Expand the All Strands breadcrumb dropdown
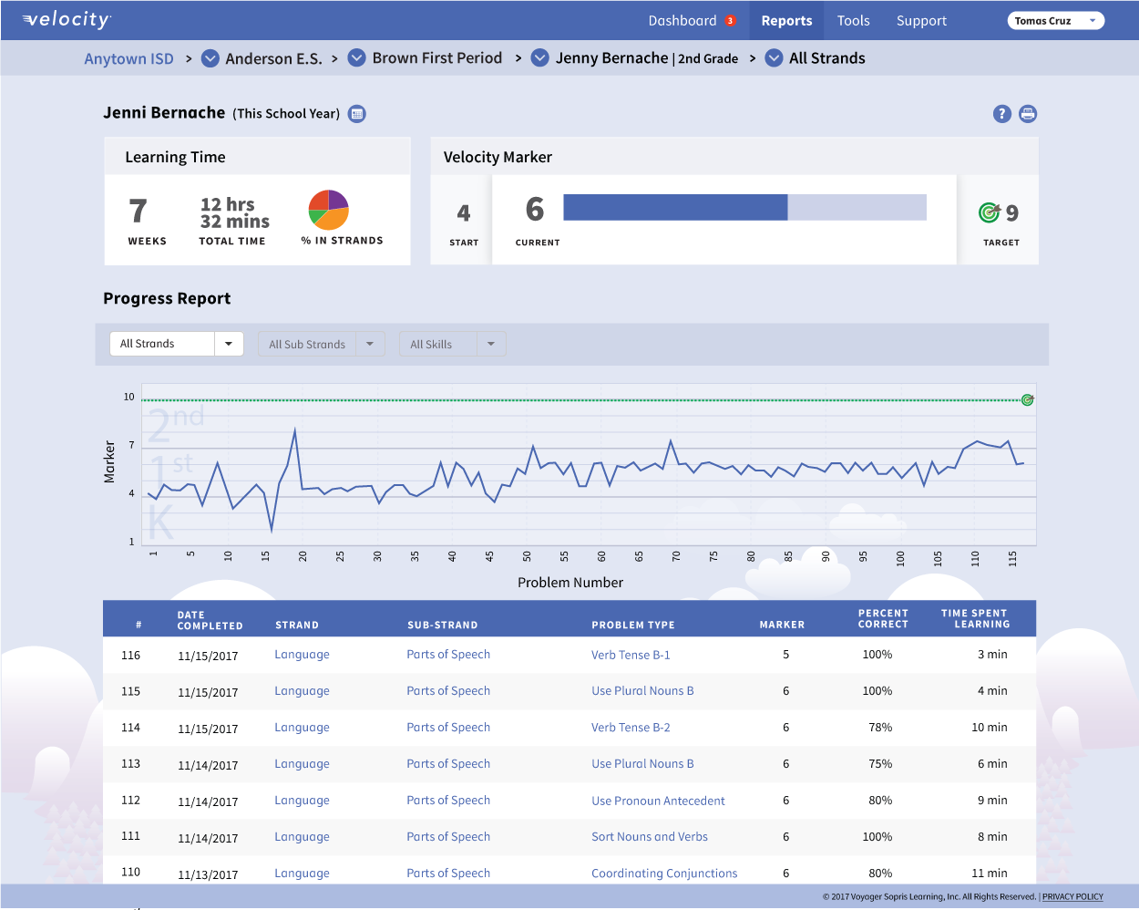The height and width of the screenshot is (910, 1139). [x=775, y=58]
